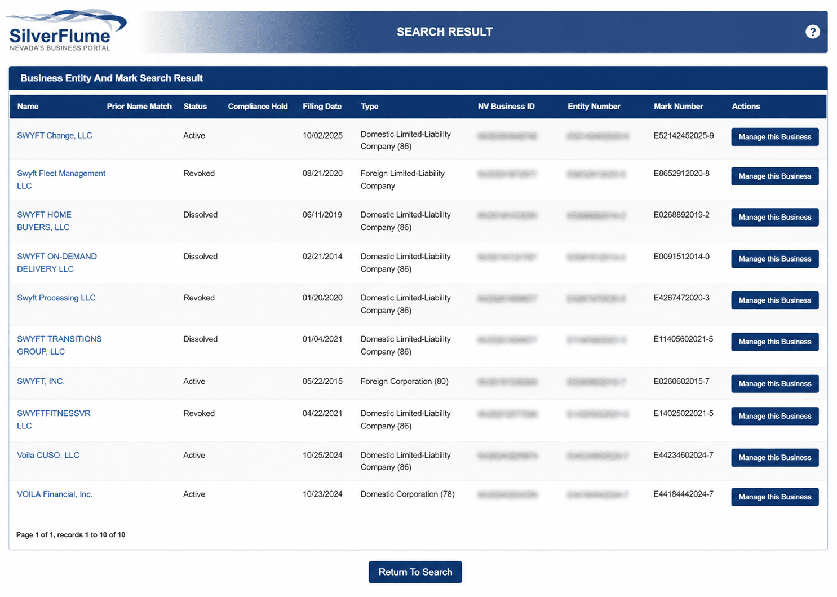Viewport: 837px width, 597px height.
Task: Select mark number E0260602015-7
Action: click(681, 381)
